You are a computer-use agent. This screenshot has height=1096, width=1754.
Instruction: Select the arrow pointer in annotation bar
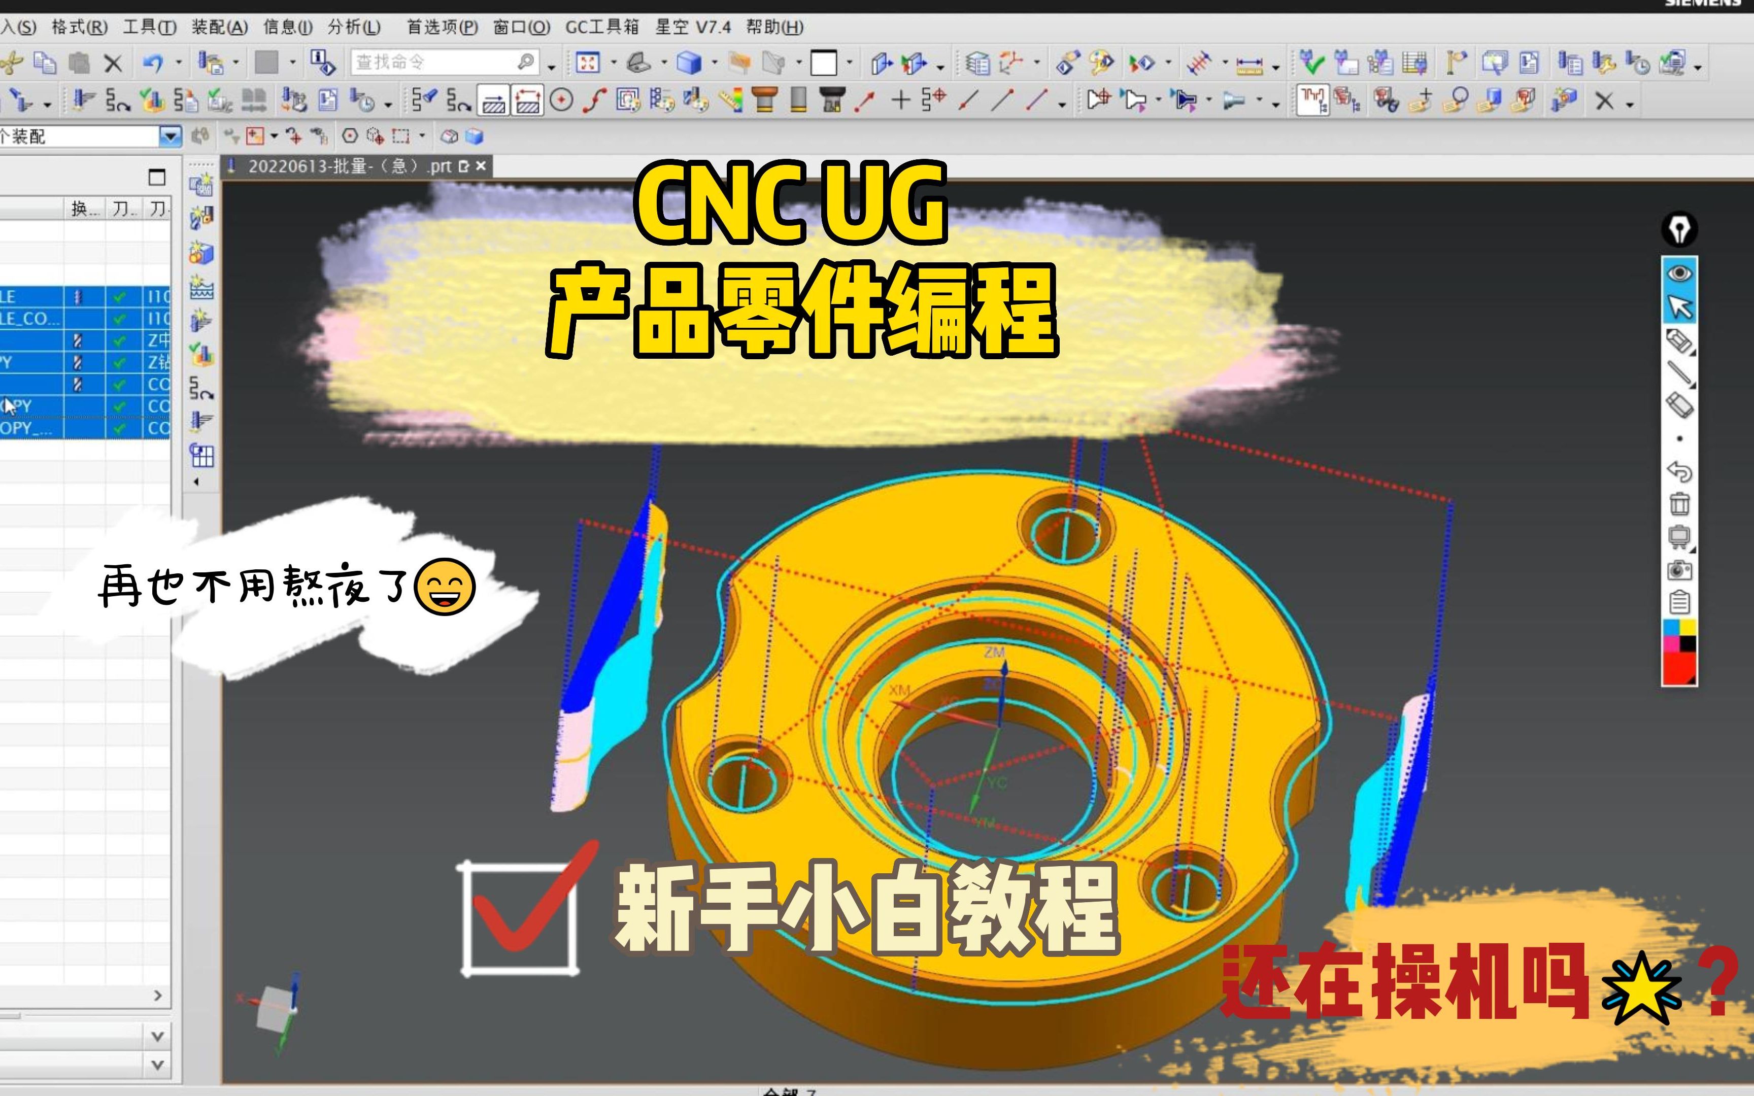[x=1679, y=306]
